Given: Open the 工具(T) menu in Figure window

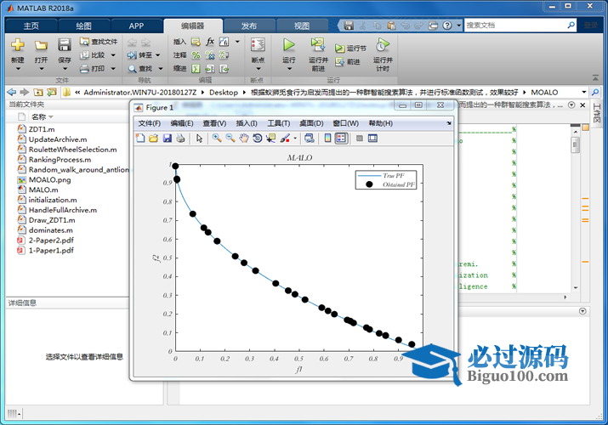Looking at the screenshot, I should pyautogui.click(x=278, y=123).
